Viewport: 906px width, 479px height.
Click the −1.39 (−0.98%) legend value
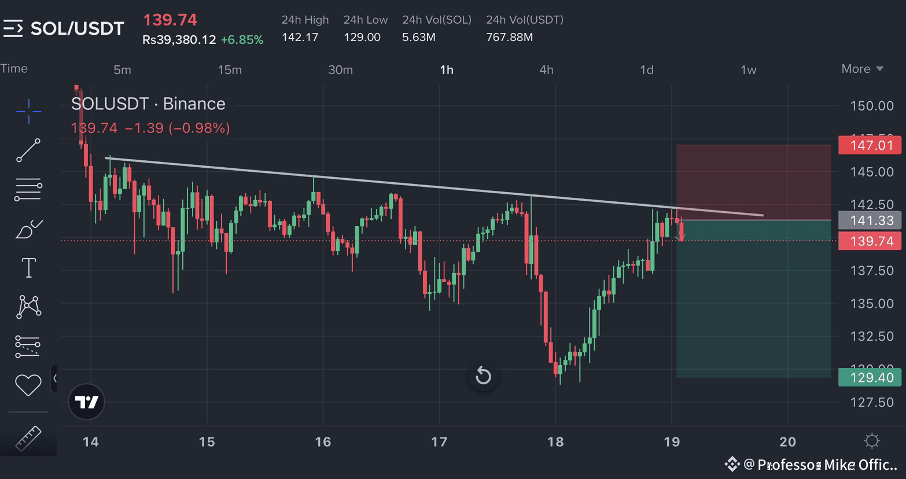coord(177,128)
